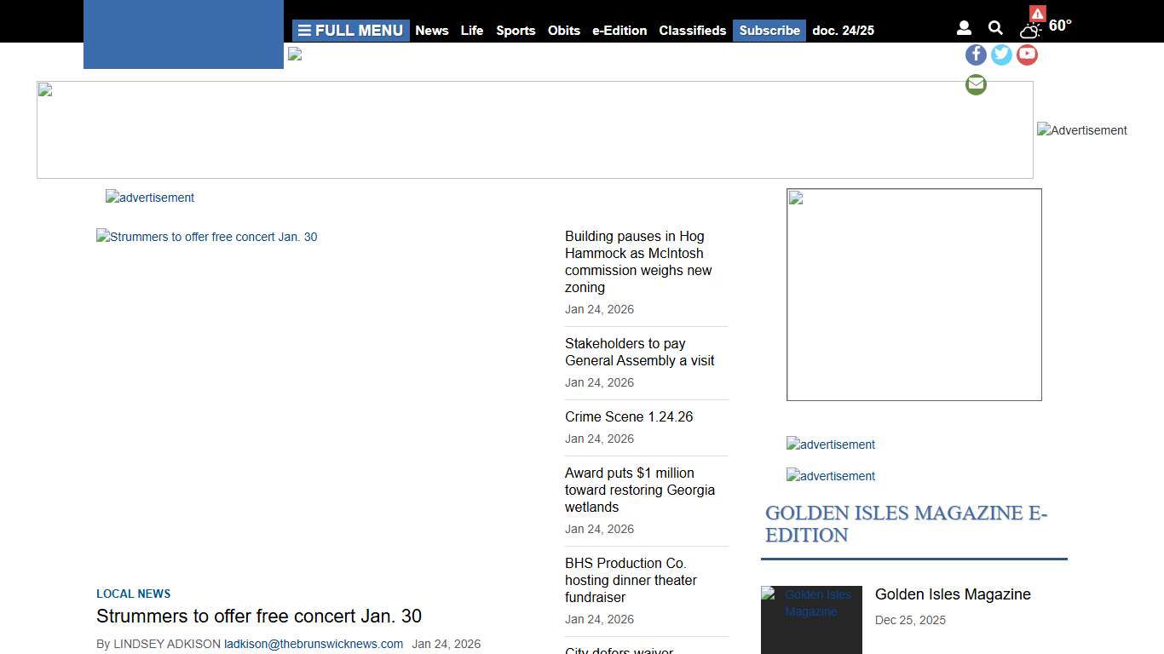The image size is (1164, 654).
Task: Click the Subscribe button
Action: pos(769,31)
